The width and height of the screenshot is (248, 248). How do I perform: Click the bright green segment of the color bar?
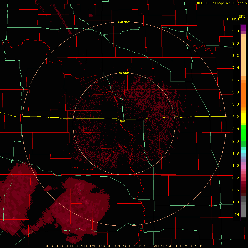coord(243,133)
